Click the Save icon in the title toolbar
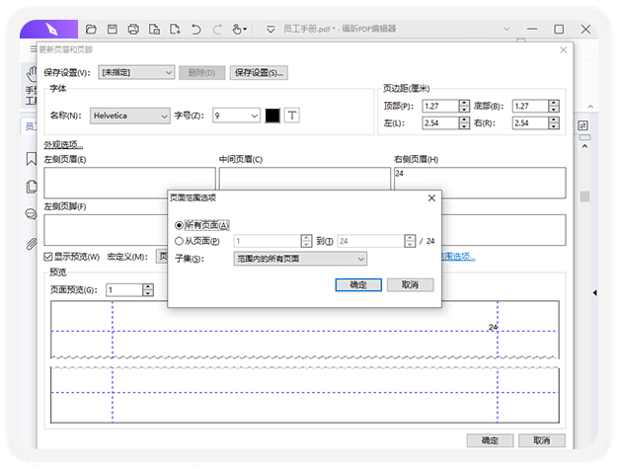Viewport: 618px width, 469px height. pyautogui.click(x=113, y=30)
